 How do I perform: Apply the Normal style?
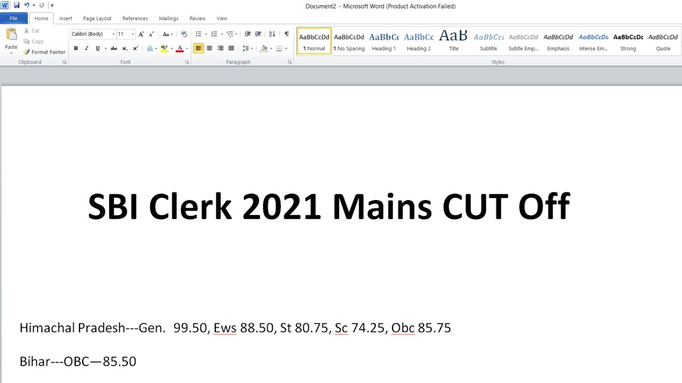314,41
